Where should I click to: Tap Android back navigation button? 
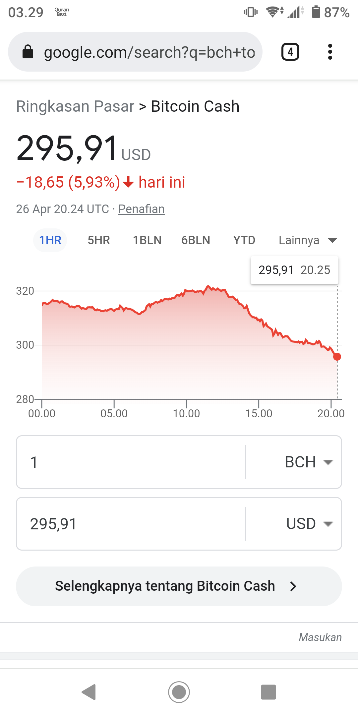point(89,692)
